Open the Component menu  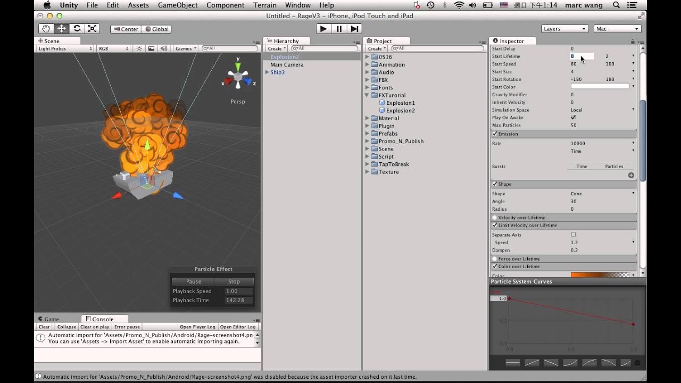(226, 5)
